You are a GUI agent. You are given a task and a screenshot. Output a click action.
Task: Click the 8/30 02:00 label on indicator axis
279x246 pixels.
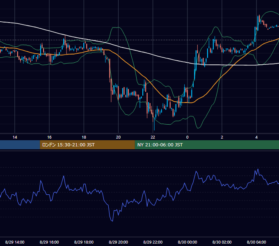click(222, 242)
